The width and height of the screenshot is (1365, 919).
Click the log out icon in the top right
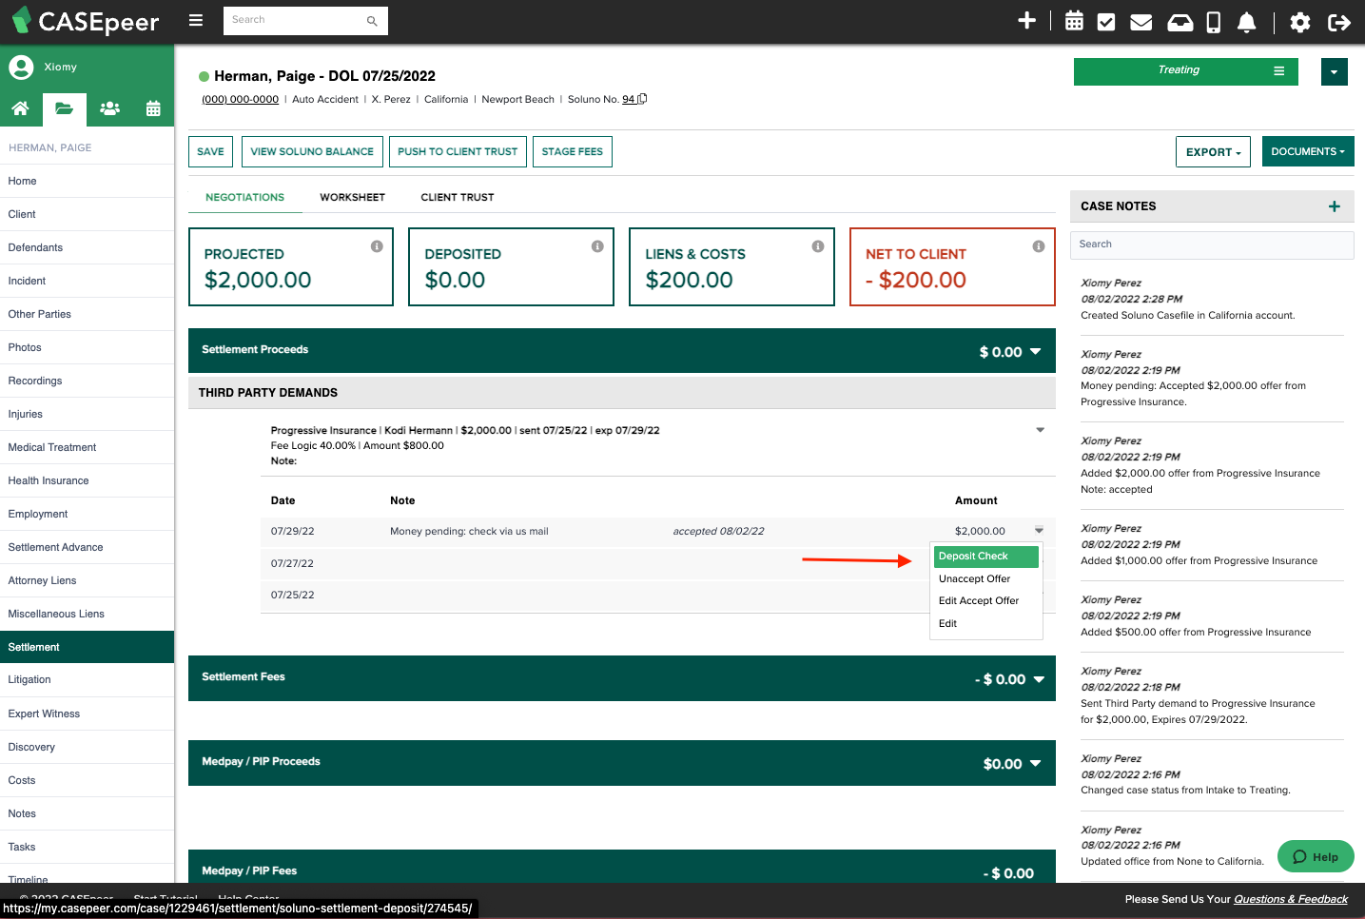click(1339, 22)
